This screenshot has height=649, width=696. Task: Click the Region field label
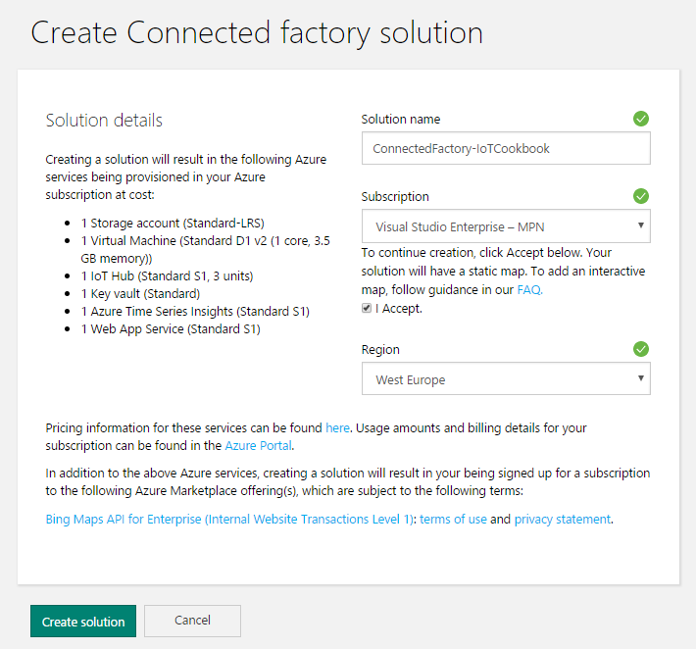point(380,349)
